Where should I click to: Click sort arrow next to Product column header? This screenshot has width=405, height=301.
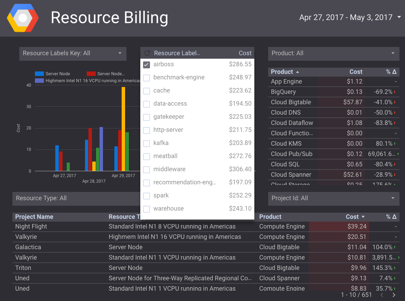click(x=298, y=72)
